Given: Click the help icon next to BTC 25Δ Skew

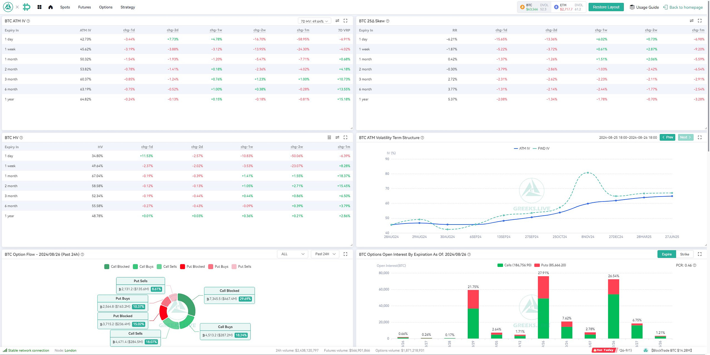Looking at the screenshot, I should (x=388, y=21).
